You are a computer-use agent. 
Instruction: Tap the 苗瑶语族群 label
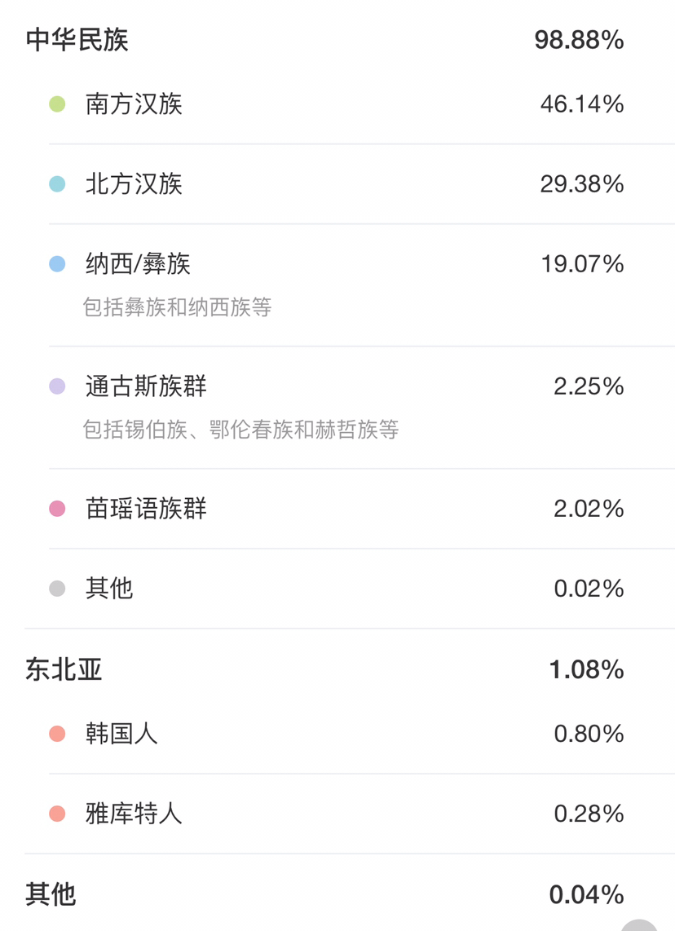(146, 509)
